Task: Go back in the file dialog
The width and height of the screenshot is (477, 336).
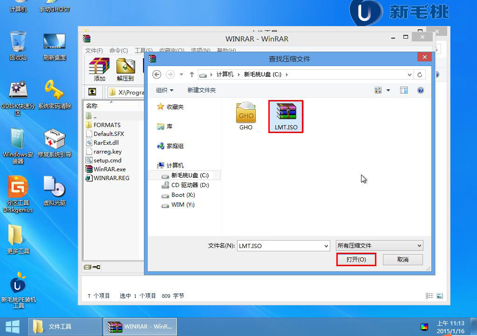Action: (x=157, y=74)
